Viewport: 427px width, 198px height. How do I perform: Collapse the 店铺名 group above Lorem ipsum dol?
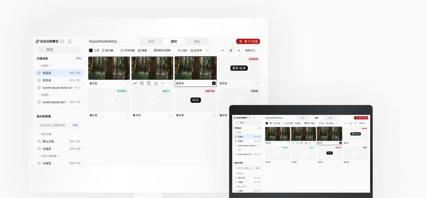point(38,95)
